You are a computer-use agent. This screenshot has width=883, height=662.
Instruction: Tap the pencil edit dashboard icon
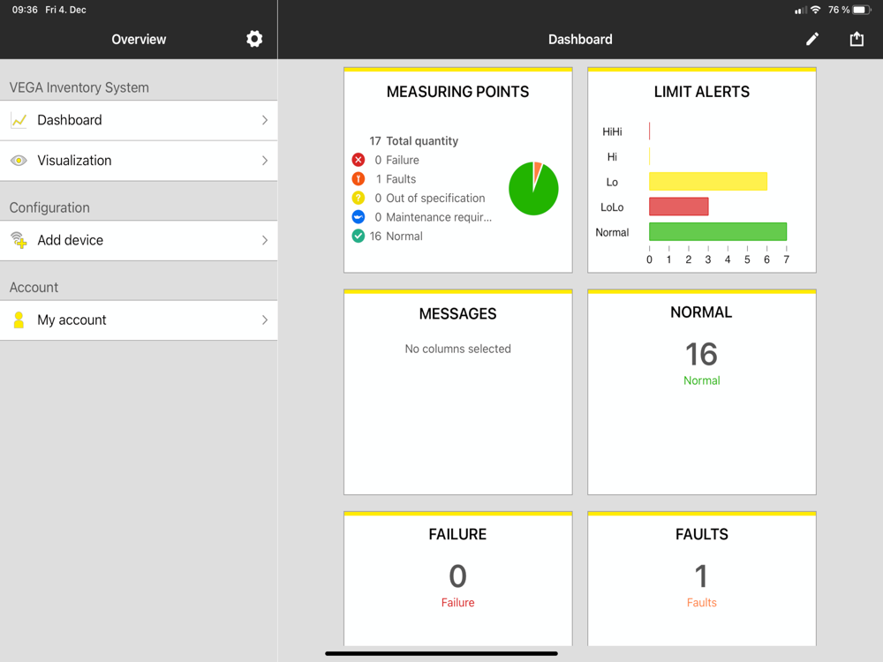812,39
